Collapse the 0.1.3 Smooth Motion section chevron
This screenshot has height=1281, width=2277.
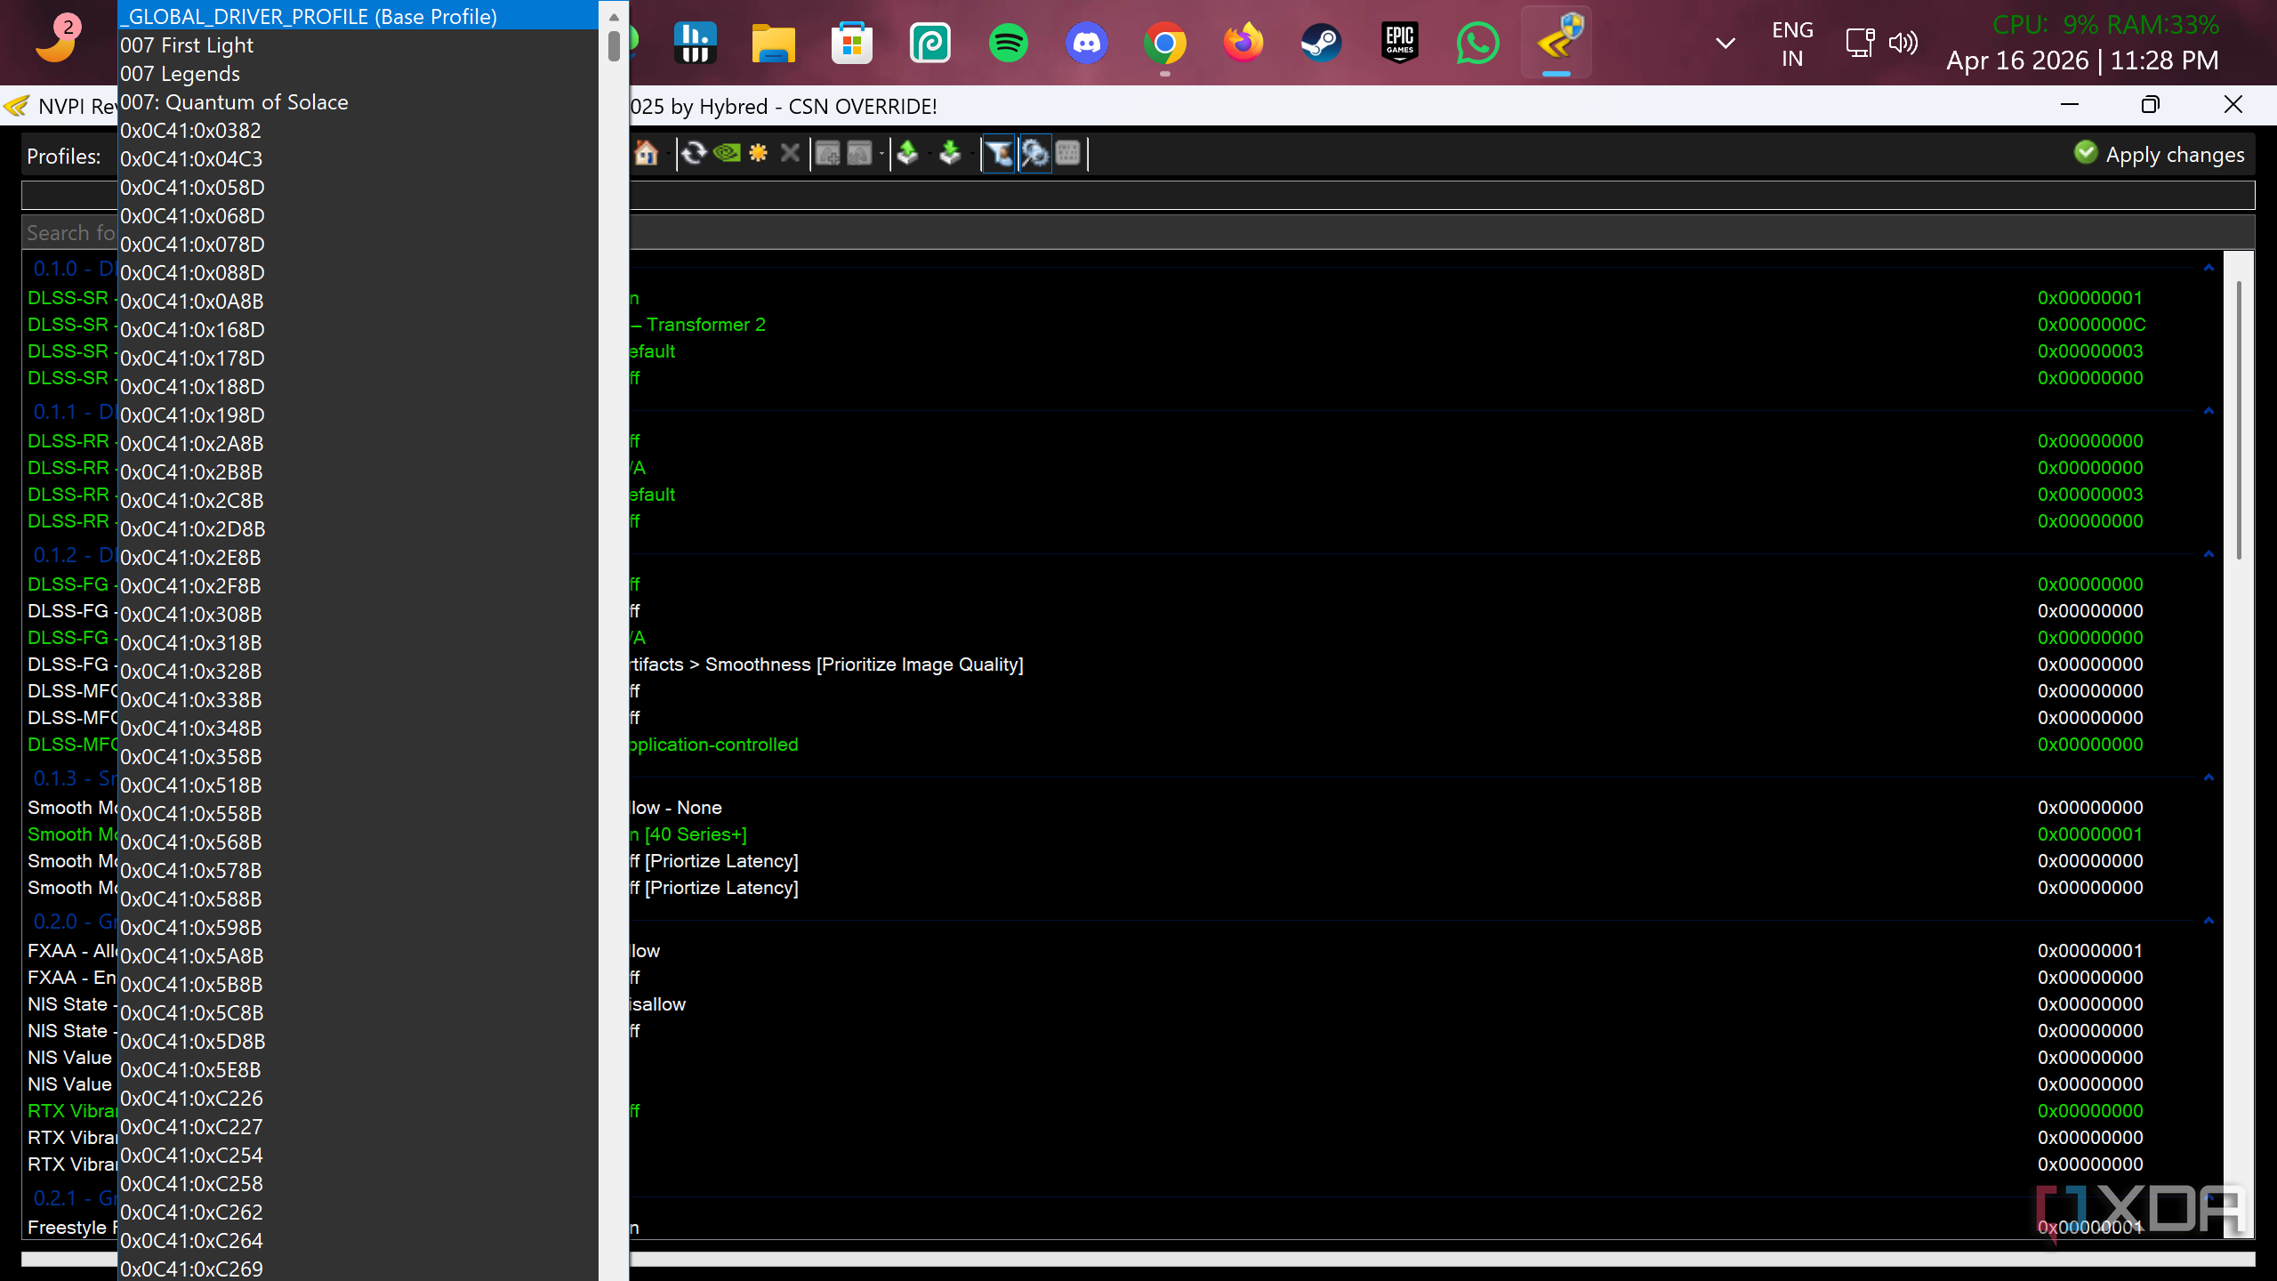(2209, 777)
